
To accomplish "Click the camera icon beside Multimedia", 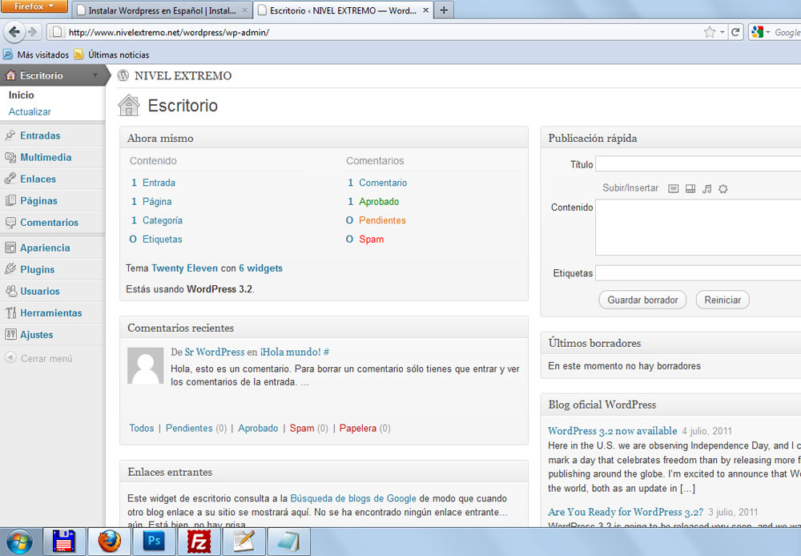I will coord(11,157).
